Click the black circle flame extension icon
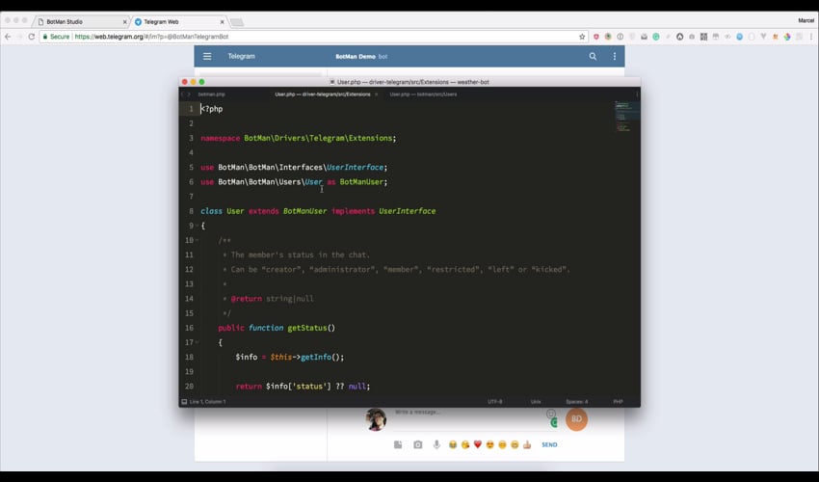Viewport: 819px width, 482px height. click(x=679, y=37)
